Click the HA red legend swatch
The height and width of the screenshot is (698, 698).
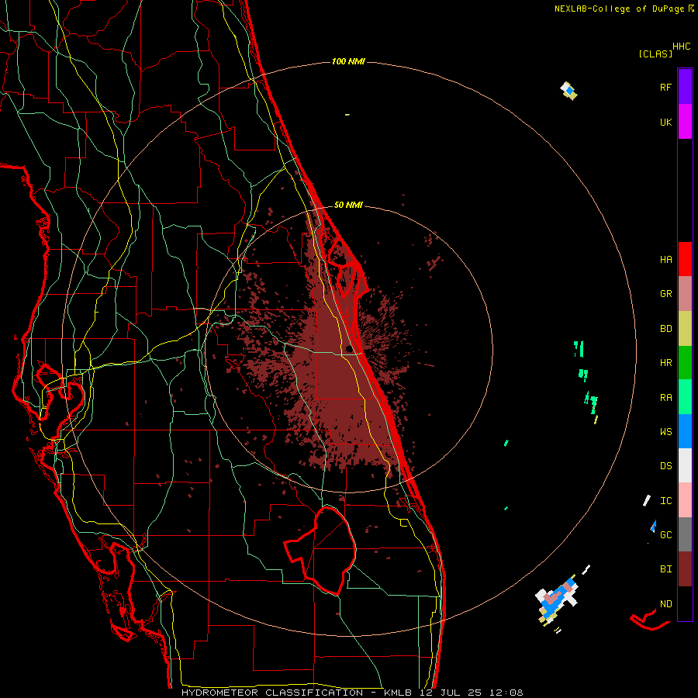(685, 259)
